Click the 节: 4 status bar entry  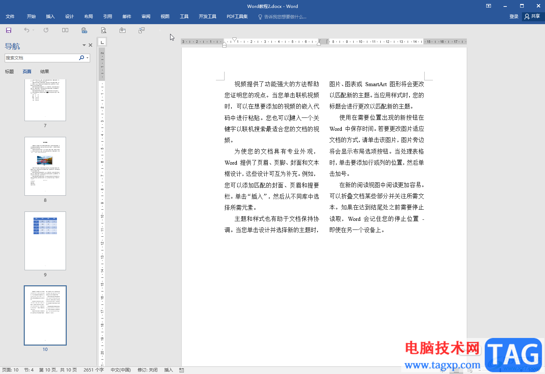[29, 370]
